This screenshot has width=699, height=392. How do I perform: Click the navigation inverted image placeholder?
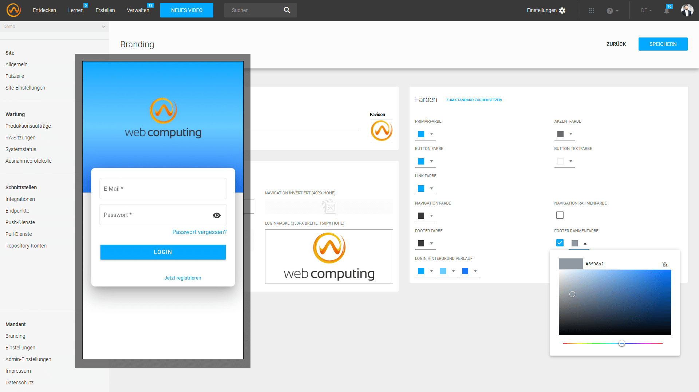click(x=329, y=206)
